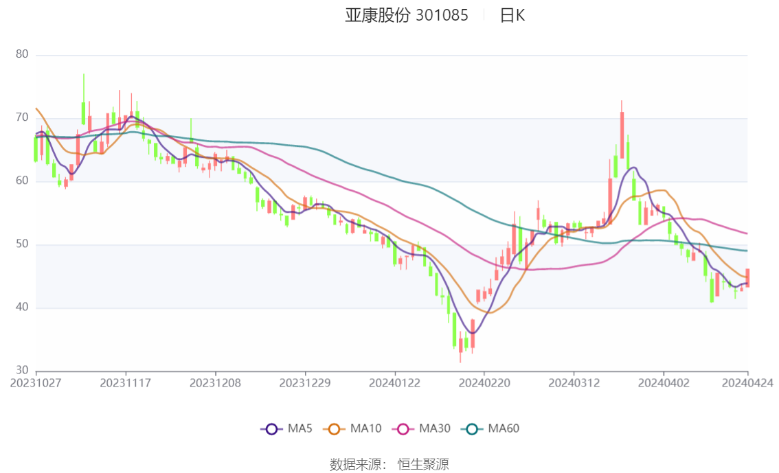Select the 日K chart period label
The width and height of the screenshot is (779, 473).
[512, 15]
